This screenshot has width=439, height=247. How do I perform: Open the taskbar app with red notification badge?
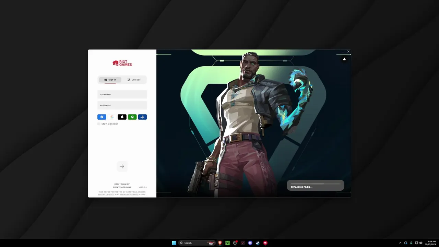(x=235, y=243)
